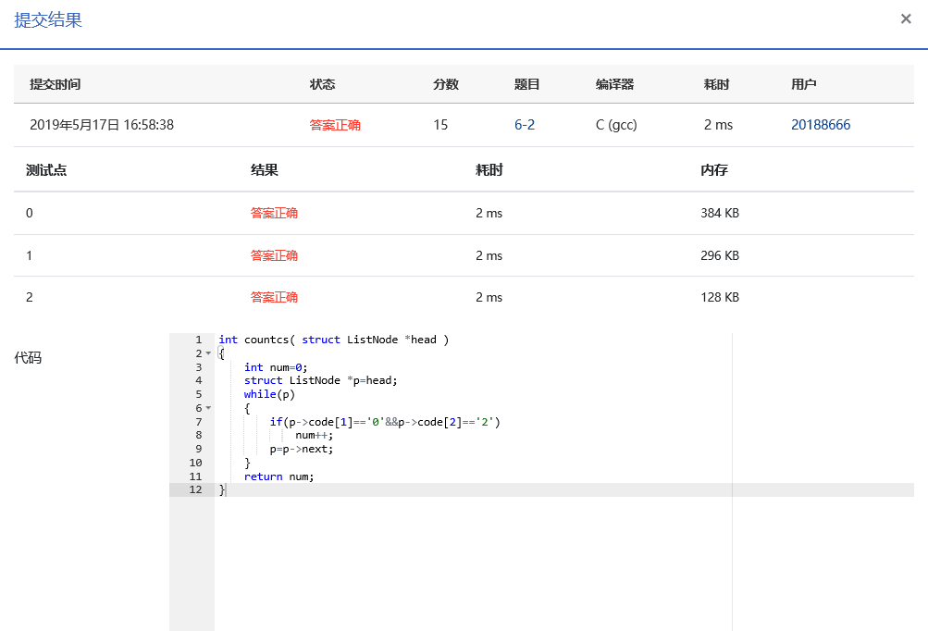Click memory value 384 KB

tap(720, 213)
